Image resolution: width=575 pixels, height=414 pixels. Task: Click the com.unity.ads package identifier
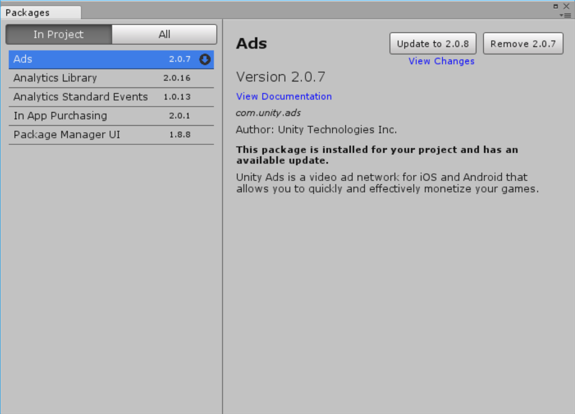coord(268,113)
